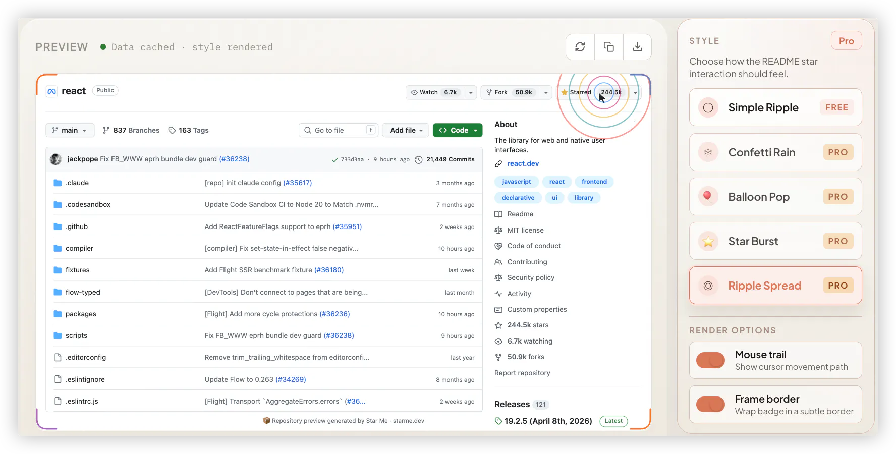Click the Balloon Pop balloon icon
Screen dimensions: 896x454
pyautogui.click(x=708, y=197)
